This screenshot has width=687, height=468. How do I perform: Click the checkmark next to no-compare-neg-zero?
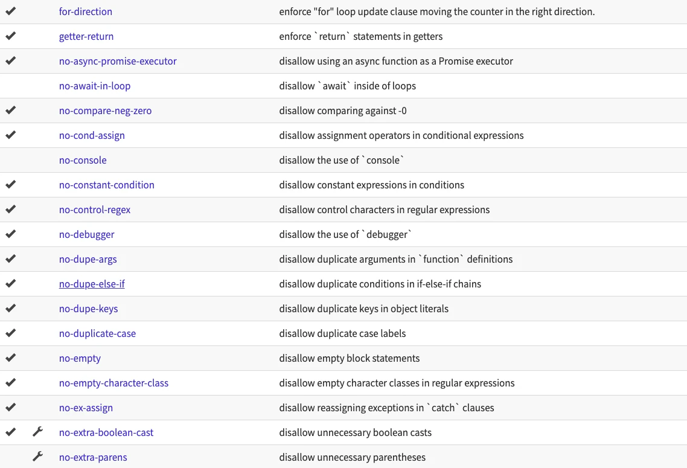(10, 110)
